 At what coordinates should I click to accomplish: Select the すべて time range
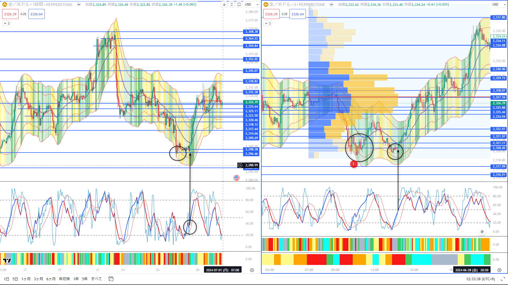(x=96, y=279)
